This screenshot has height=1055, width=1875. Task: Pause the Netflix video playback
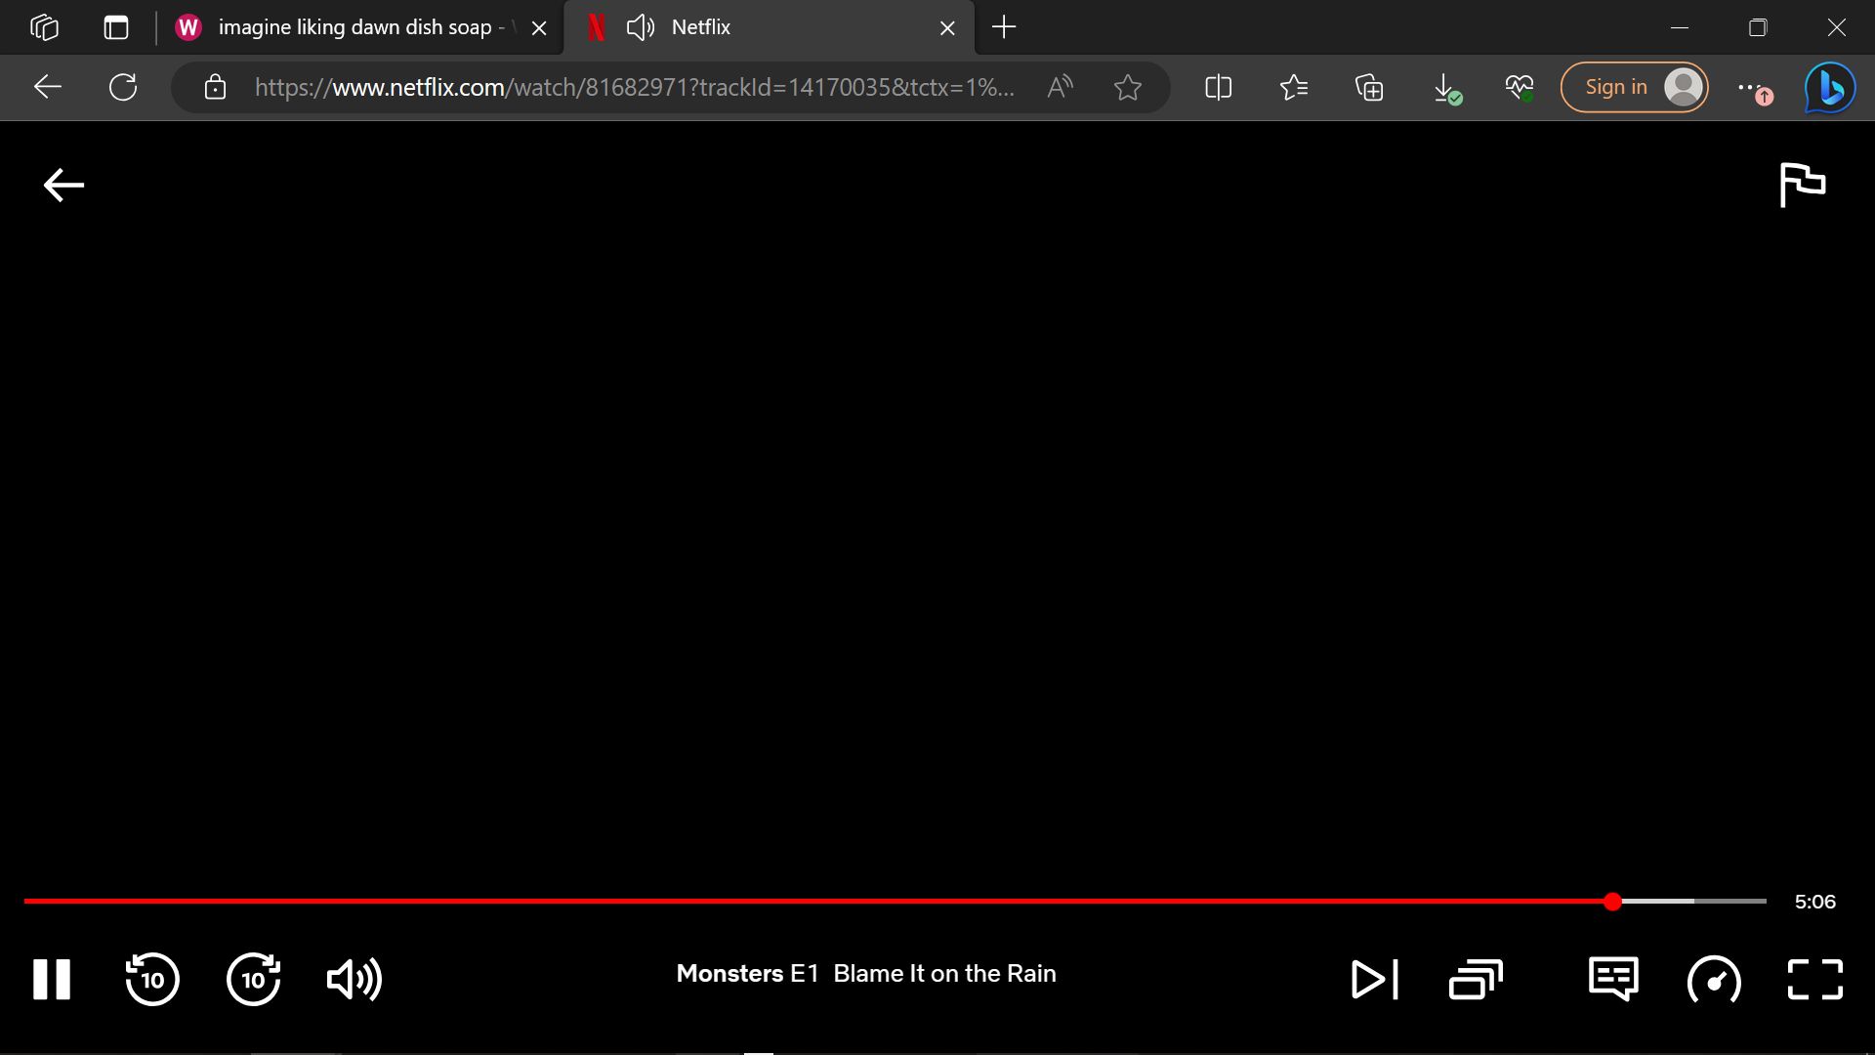pos(52,979)
